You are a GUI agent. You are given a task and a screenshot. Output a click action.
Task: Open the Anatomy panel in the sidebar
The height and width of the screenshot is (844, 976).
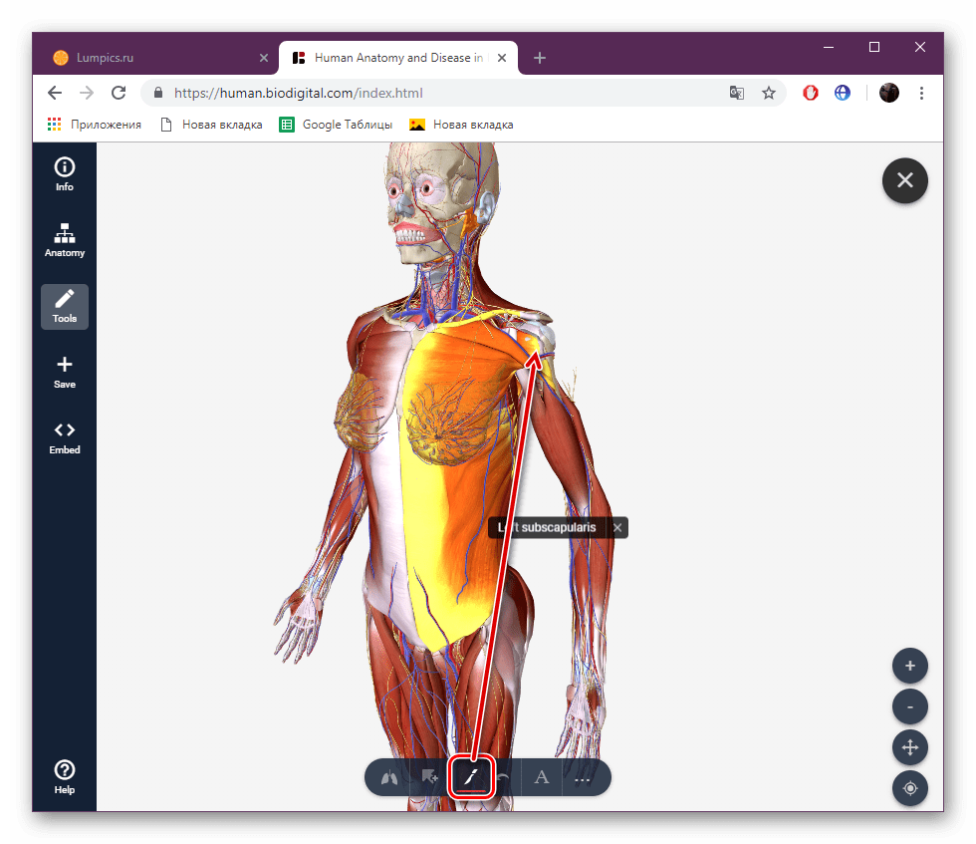tap(64, 239)
